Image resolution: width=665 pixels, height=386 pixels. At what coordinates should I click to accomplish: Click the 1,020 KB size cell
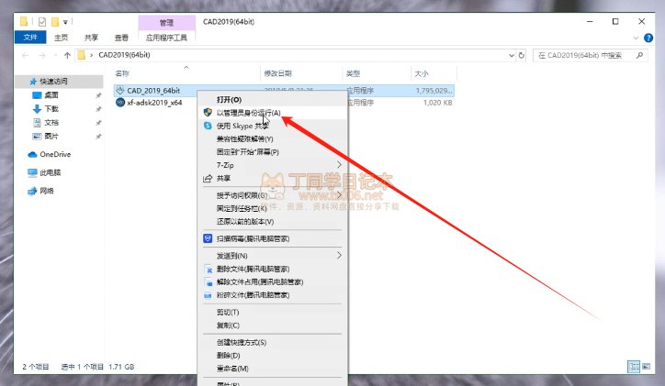(x=438, y=103)
